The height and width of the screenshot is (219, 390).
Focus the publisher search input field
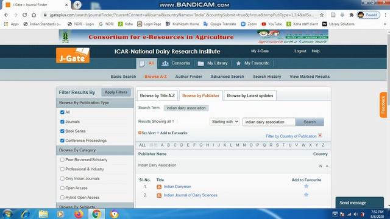coord(269,122)
